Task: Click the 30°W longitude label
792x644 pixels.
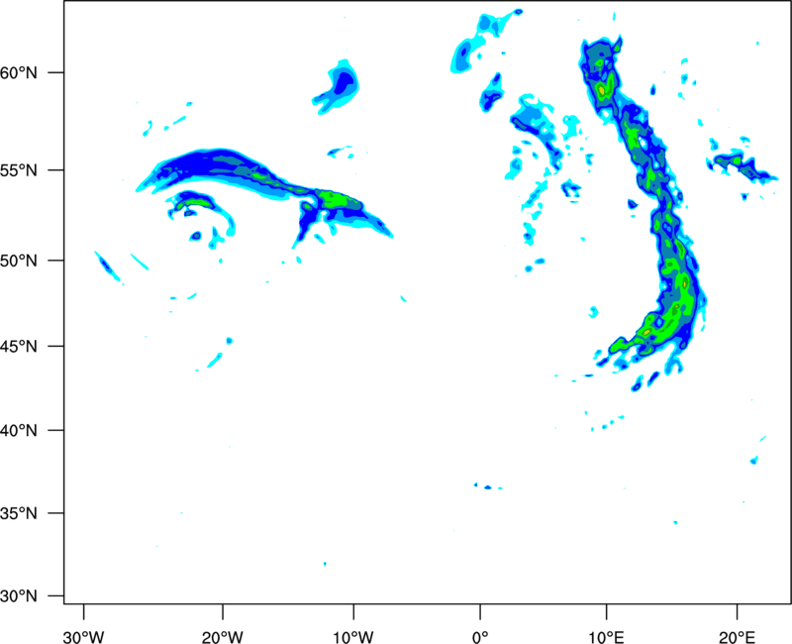Action: (x=83, y=637)
